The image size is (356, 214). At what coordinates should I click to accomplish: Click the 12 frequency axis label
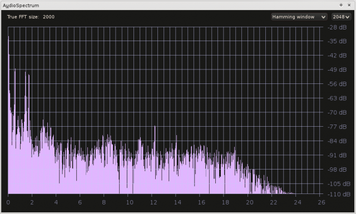154,202
